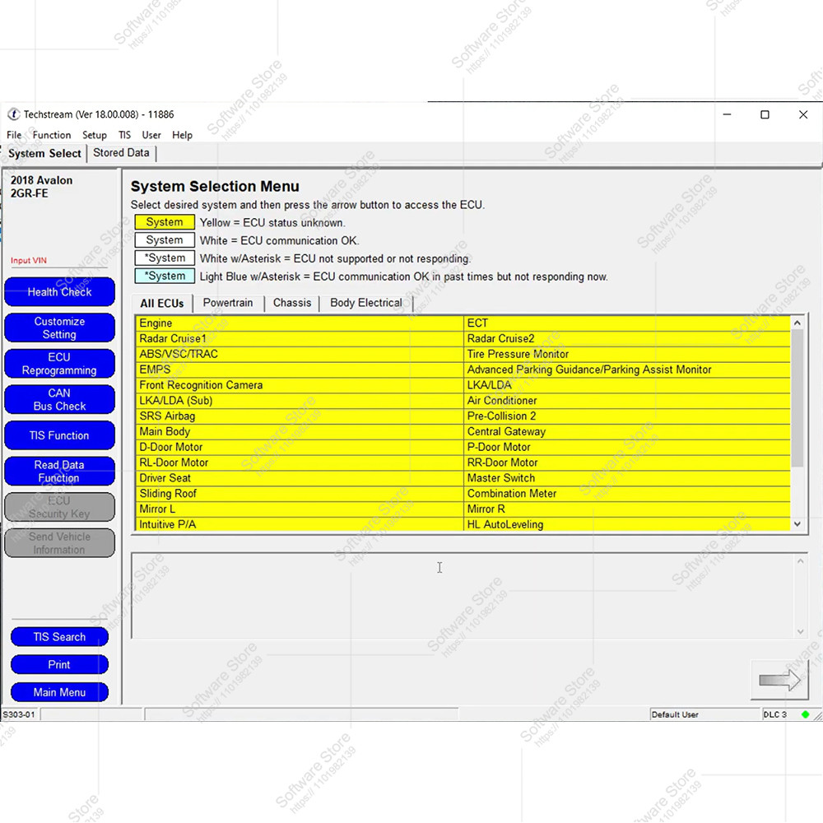Open the Setup menu
823x823 pixels.
point(95,135)
